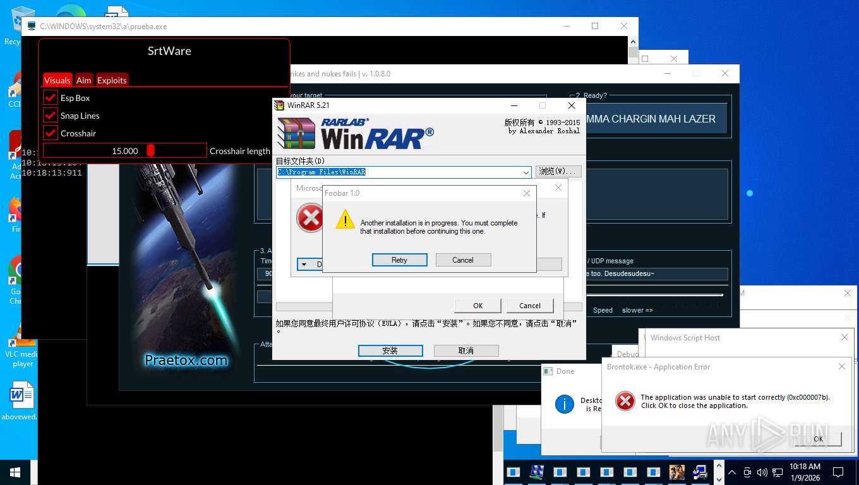Click OK in Brontok.exe Application Error
This screenshot has width=859, height=485.
[x=818, y=439]
